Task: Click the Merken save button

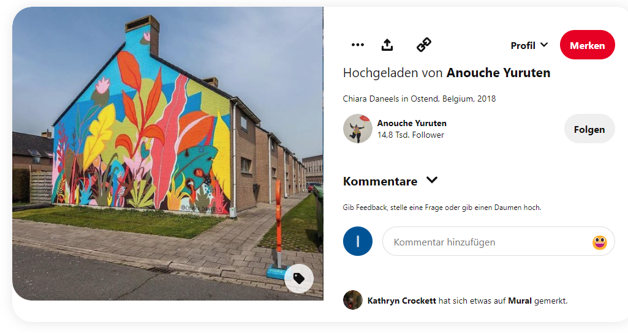Action: coord(587,45)
